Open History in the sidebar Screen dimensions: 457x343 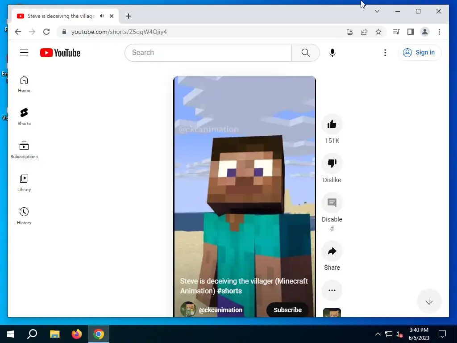[24, 216]
